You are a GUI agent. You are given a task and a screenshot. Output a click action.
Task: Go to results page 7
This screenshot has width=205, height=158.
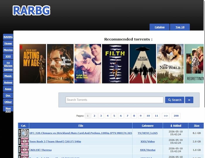(x=127, y=116)
